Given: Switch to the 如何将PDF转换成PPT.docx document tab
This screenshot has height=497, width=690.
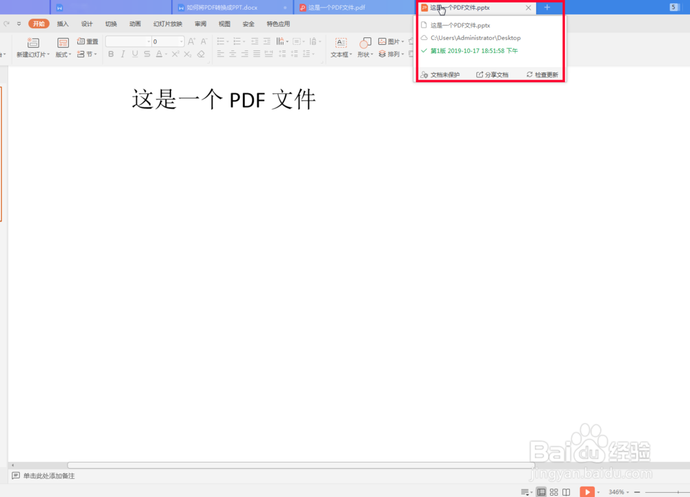Looking at the screenshot, I should point(233,8).
